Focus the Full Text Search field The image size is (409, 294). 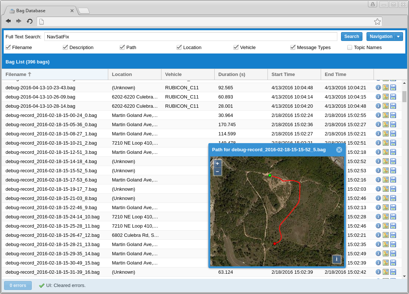point(191,37)
